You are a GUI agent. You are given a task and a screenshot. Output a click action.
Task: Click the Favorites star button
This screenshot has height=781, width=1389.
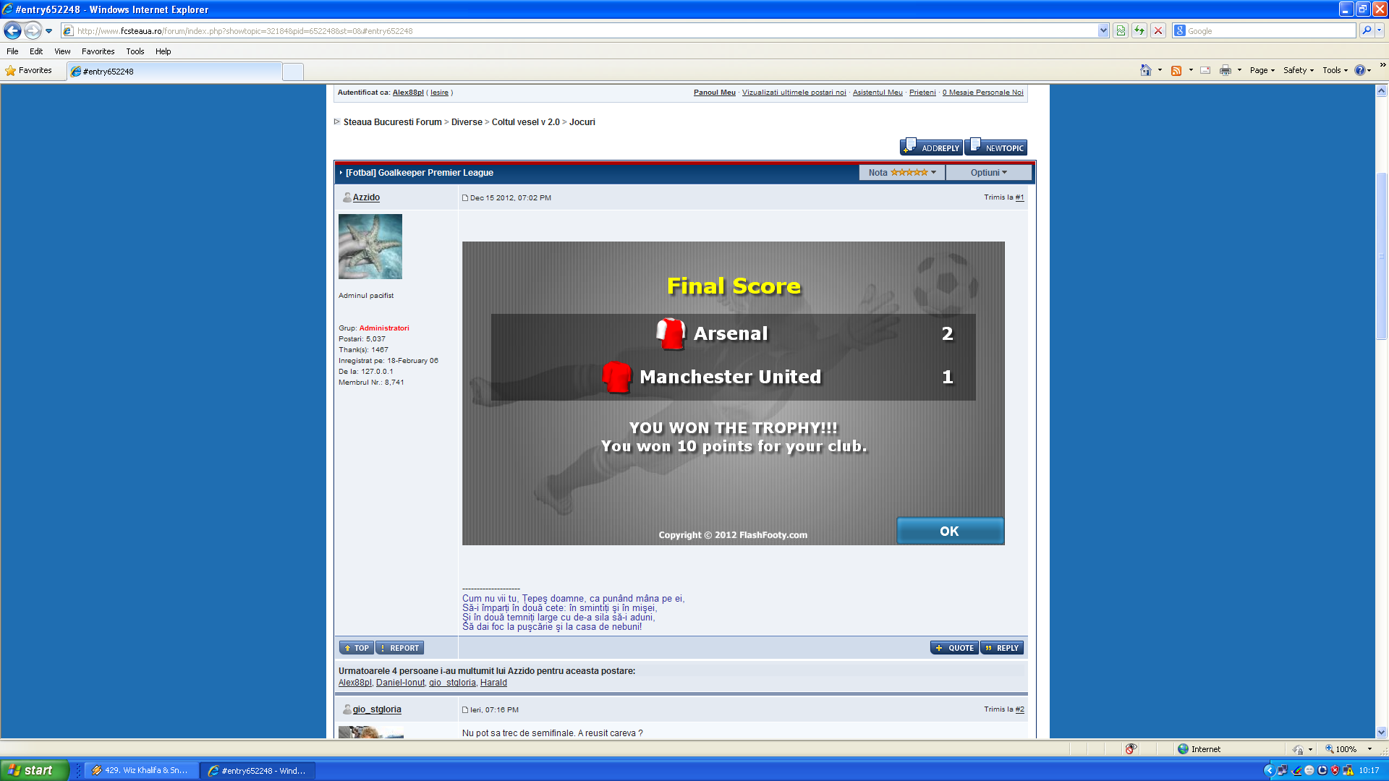[29, 71]
